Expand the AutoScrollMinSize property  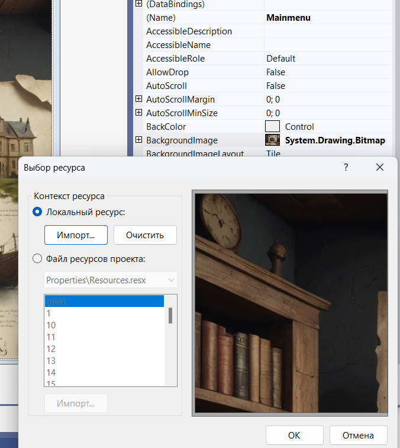(138, 113)
